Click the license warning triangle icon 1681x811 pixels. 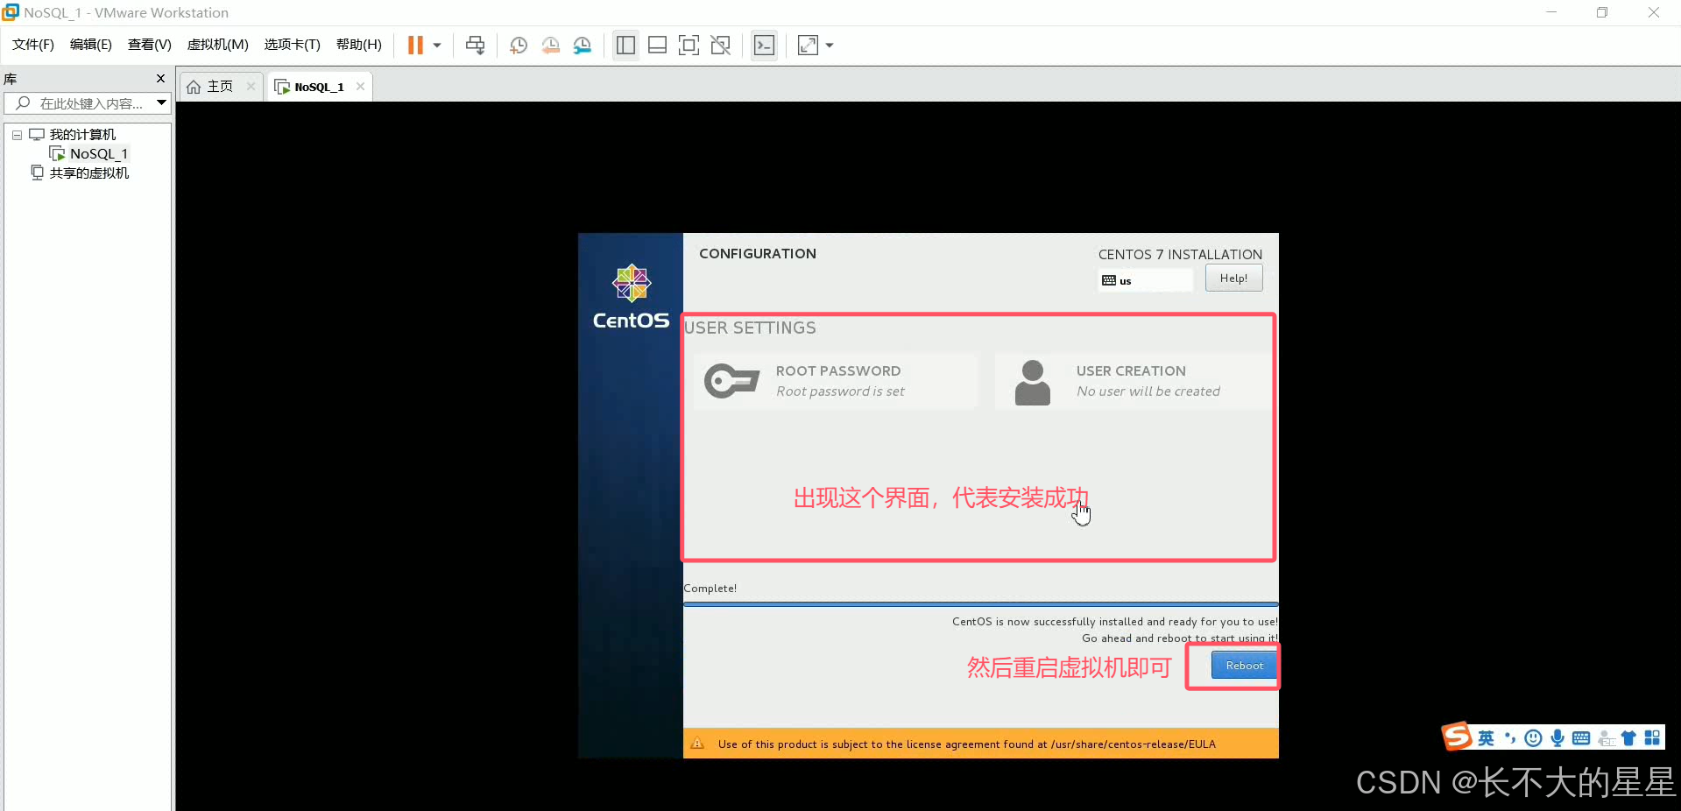pyautogui.click(x=697, y=744)
